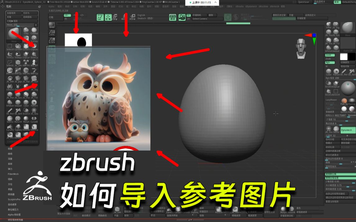Expand the SculptrisPro subpalette
Screen dimensions: 356x222
(14, 199)
